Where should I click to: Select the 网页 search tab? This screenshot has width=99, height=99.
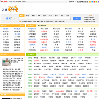pos(22,16)
